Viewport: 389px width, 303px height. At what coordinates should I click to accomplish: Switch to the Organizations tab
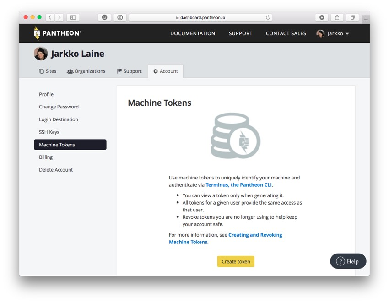pos(86,71)
